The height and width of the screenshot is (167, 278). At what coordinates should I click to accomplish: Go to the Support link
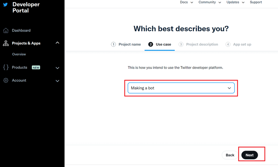(x=256, y=2)
